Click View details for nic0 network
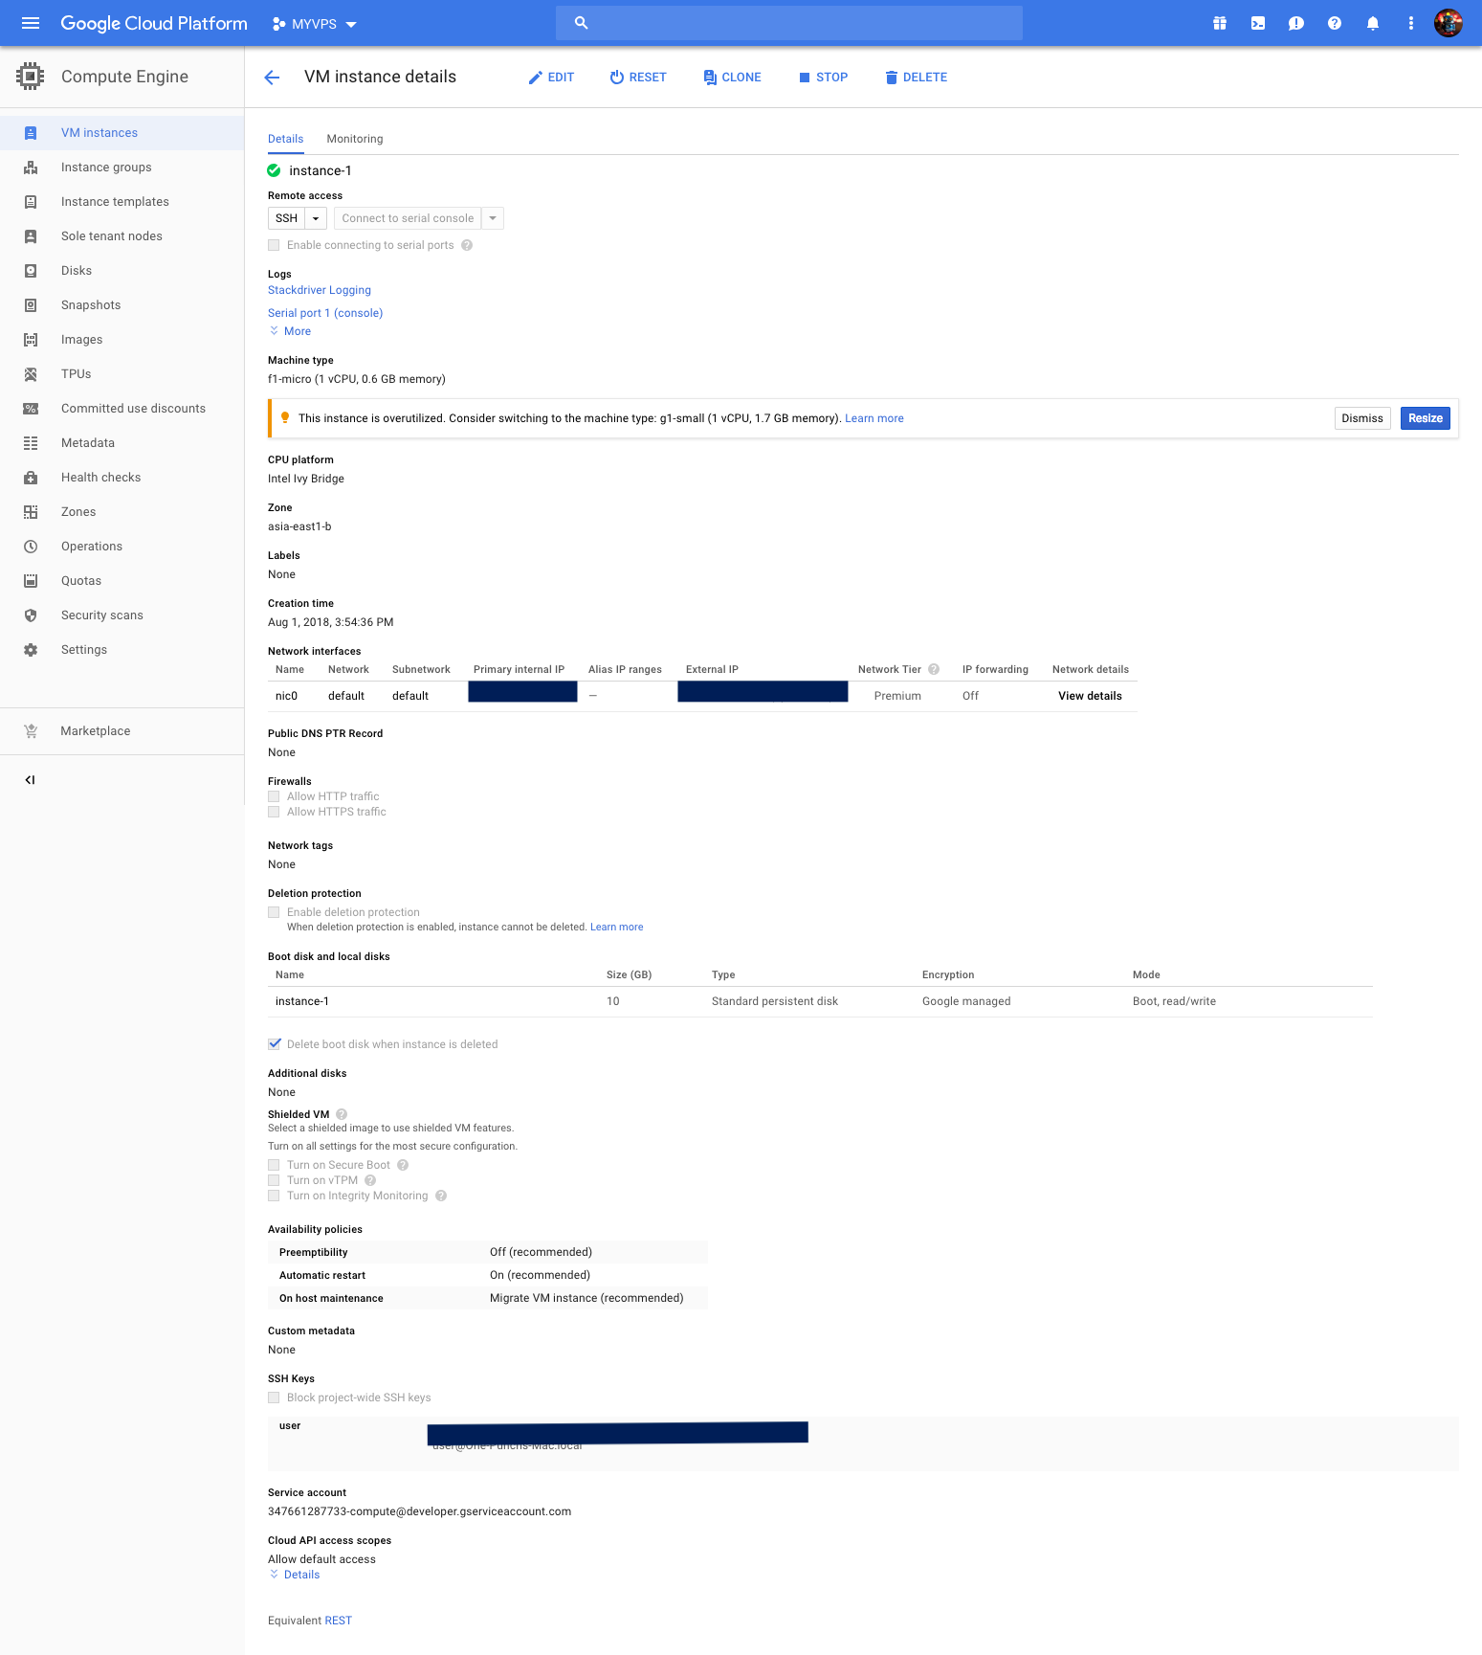This screenshot has width=1482, height=1655. coord(1090,696)
